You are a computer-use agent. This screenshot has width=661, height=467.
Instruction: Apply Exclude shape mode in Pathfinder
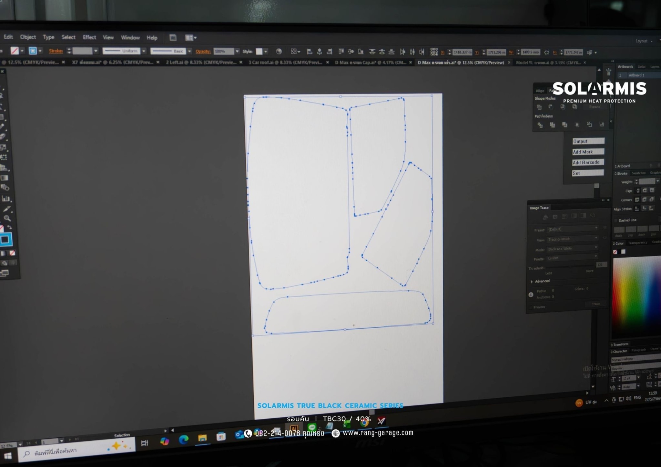pos(575,107)
